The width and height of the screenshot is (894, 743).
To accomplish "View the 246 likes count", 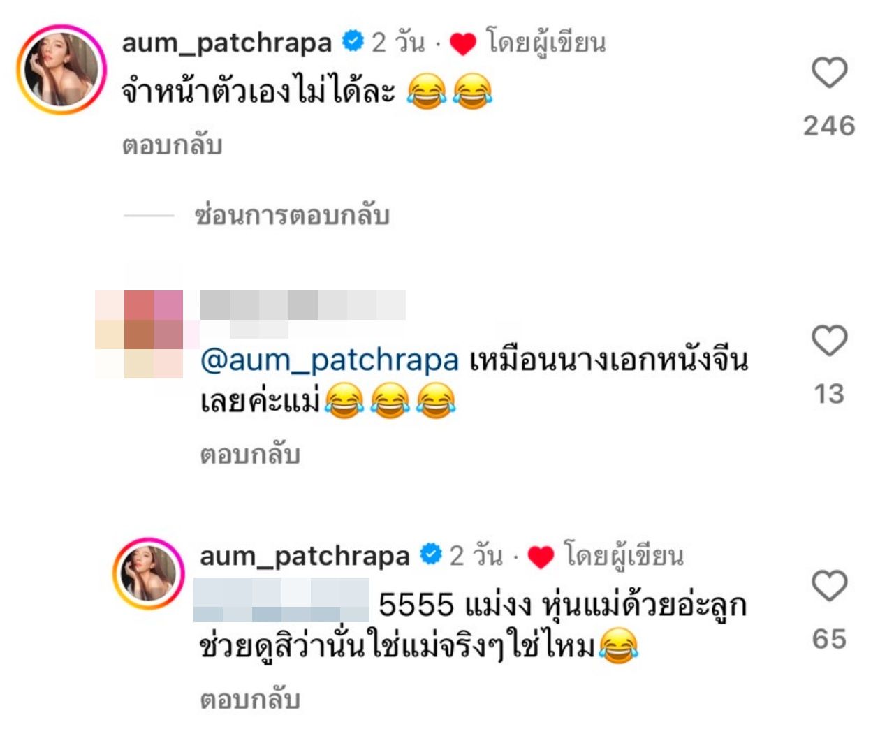I will 829,126.
